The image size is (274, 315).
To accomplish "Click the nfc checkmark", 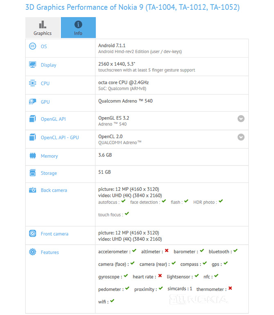I will pos(216,275).
